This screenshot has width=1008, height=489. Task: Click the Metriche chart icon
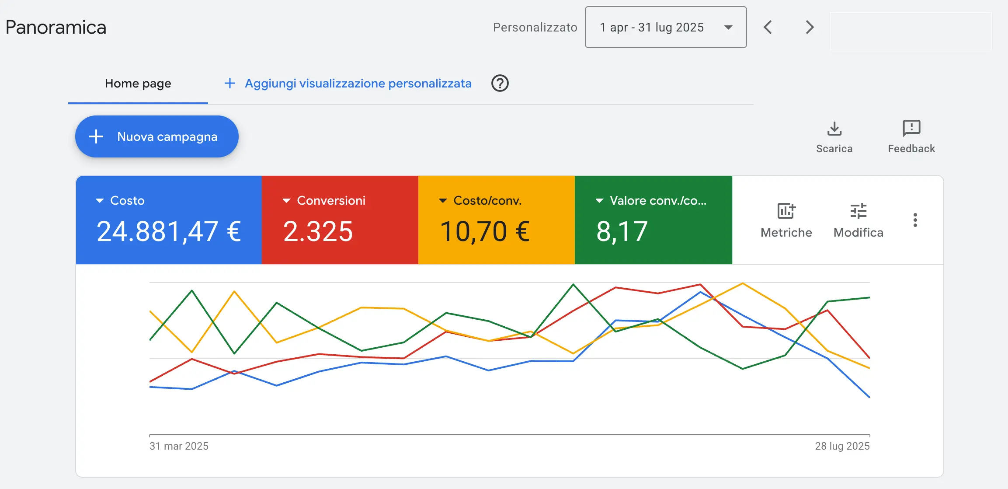point(786,211)
